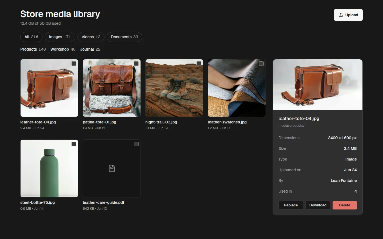
Task: Open the night-trail-03.jpg boots thumbnail
Action: click(x=174, y=88)
